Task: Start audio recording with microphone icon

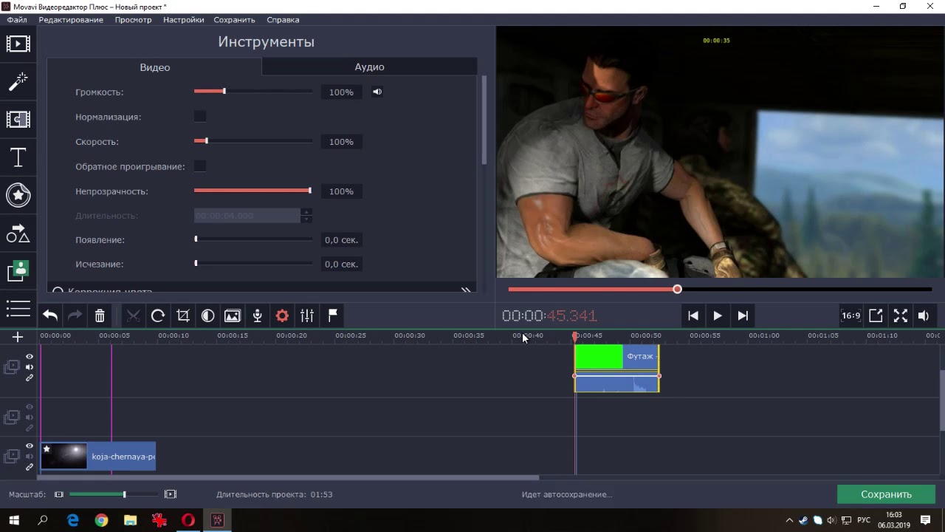Action: click(258, 316)
